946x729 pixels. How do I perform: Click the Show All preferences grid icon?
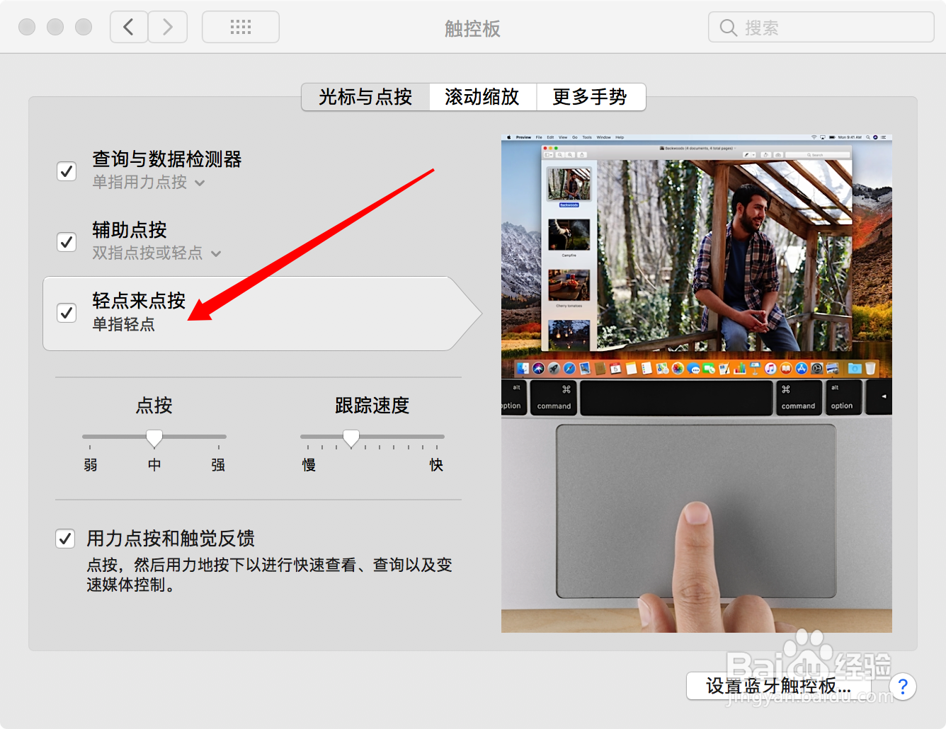tap(240, 26)
